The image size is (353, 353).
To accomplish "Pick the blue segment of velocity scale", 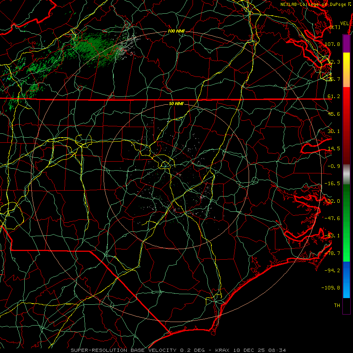I will 346,271.
